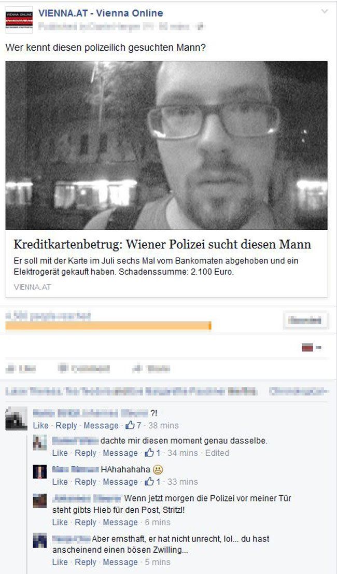Open avatar of the first commenter
This screenshot has width=337, height=574.
[x=16, y=419]
